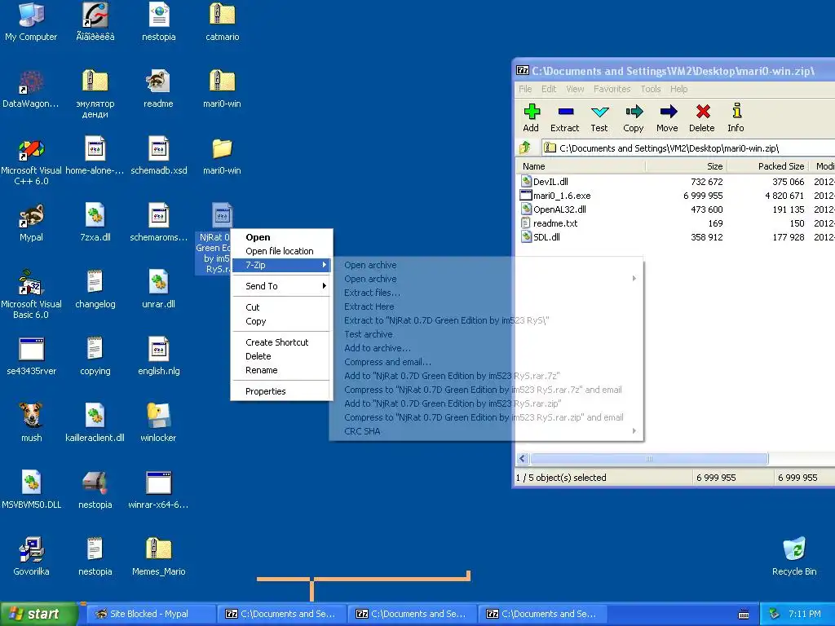Select the mari0-win folder desktop icon
The image size is (835, 626).
222,156
